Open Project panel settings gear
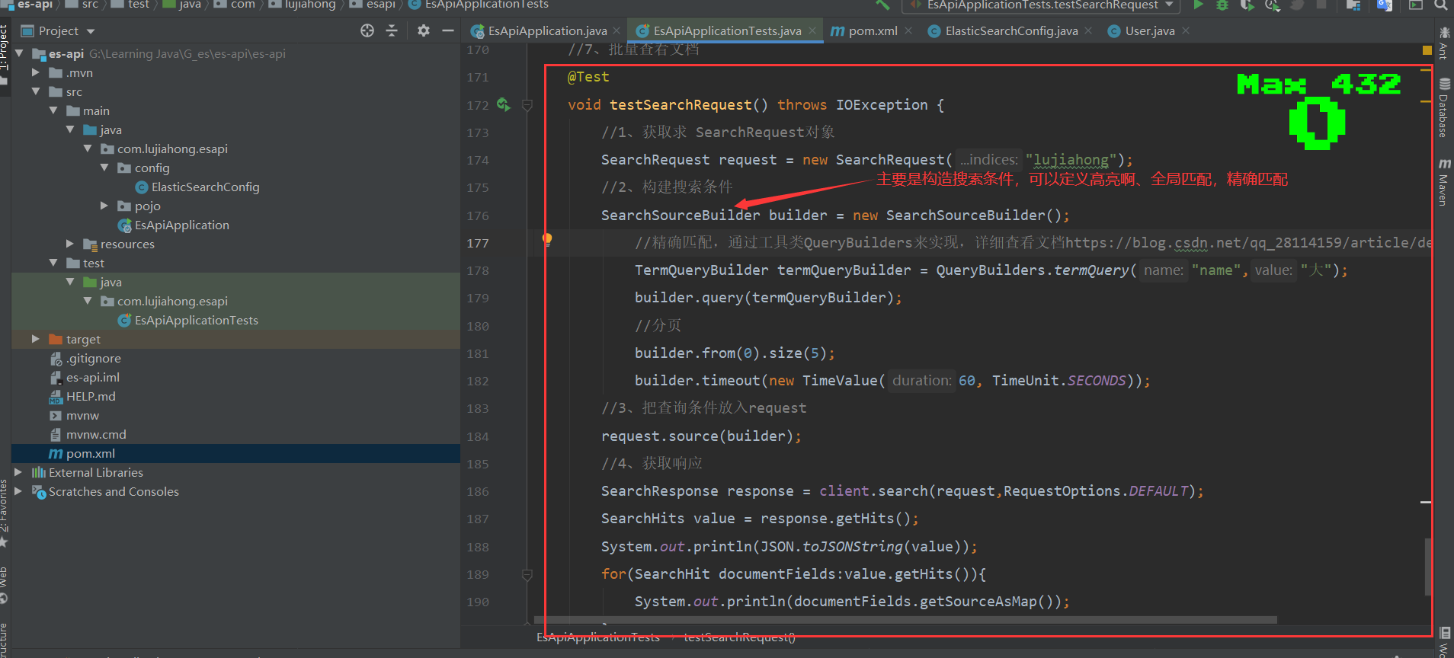This screenshot has width=1454, height=658. click(x=424, y=30)
